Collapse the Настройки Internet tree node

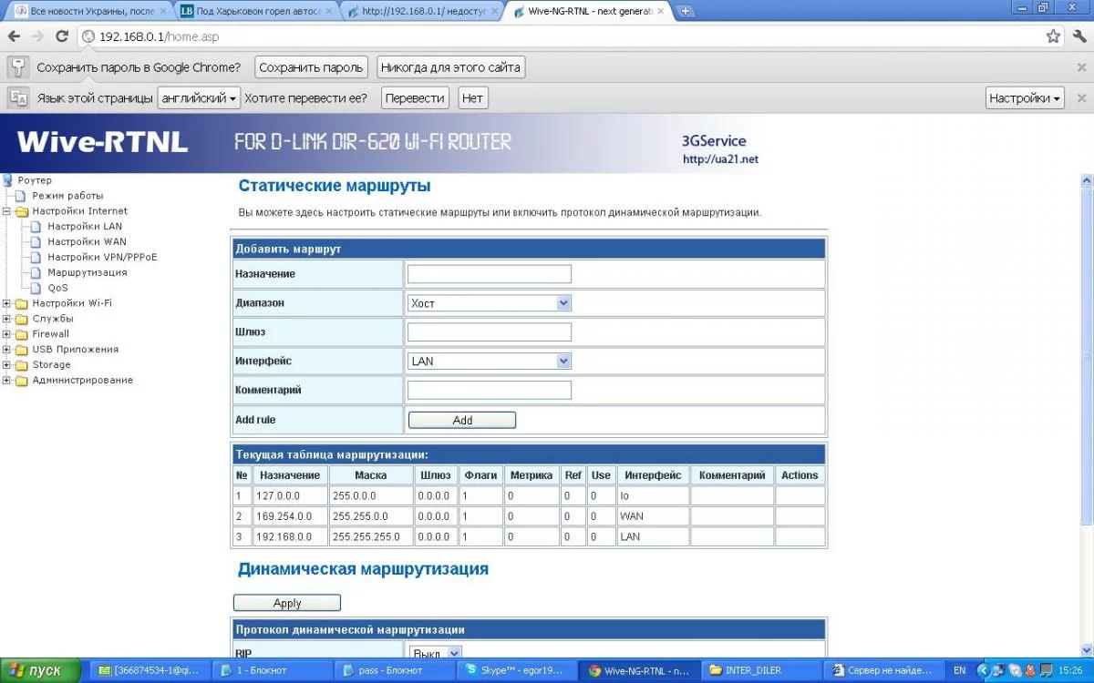pyautogui.click(x=7, y=211)
